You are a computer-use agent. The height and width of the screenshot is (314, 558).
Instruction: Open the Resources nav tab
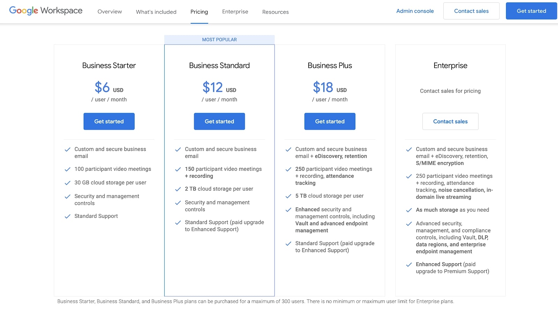(x=276, y=12)
